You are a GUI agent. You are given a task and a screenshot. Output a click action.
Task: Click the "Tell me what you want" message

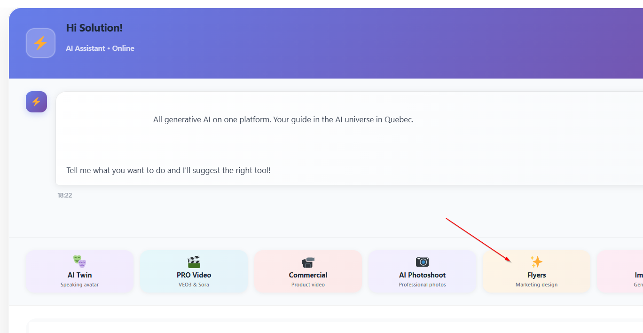(168, 170)
